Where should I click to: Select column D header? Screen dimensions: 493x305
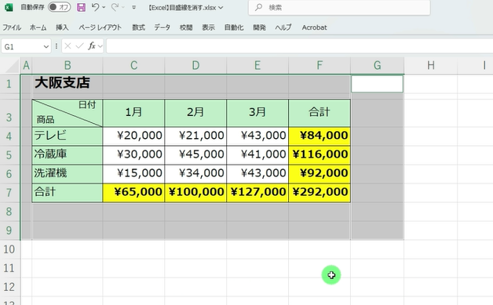[x=195, y=66]
